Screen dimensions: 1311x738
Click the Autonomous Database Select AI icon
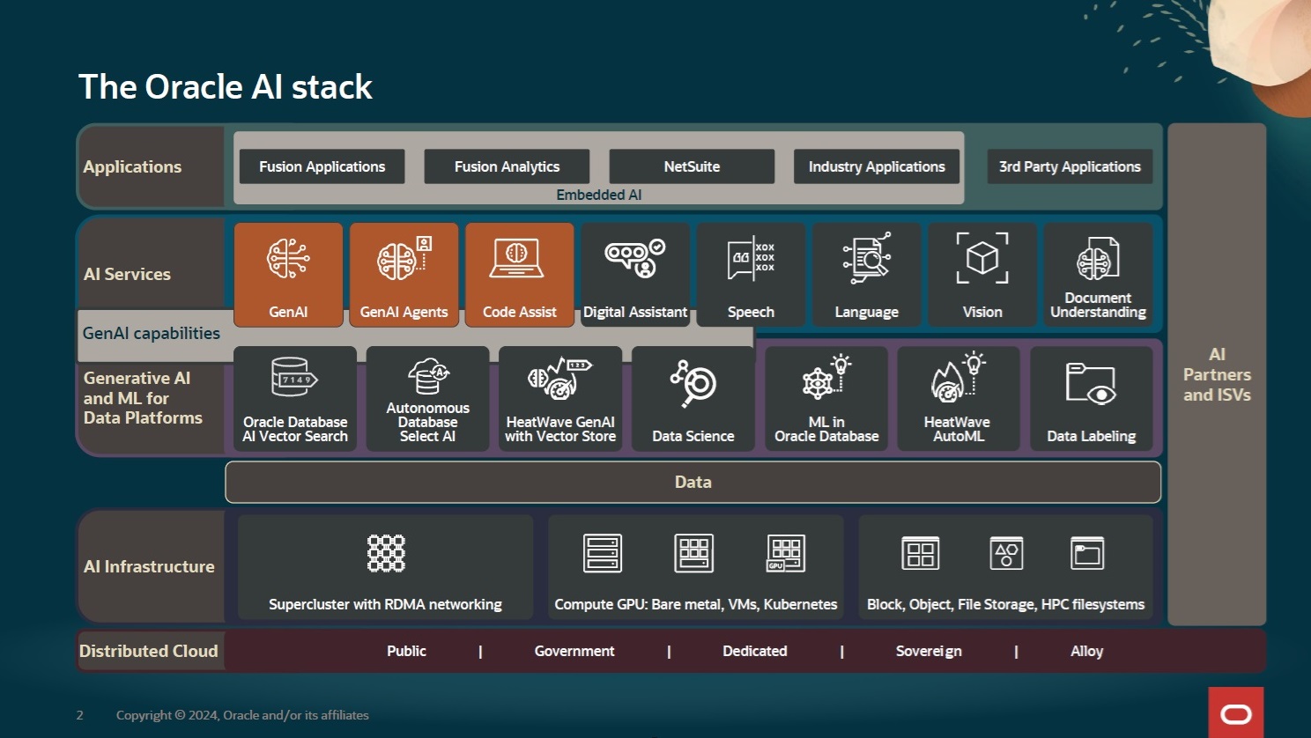tap(428, 376)
